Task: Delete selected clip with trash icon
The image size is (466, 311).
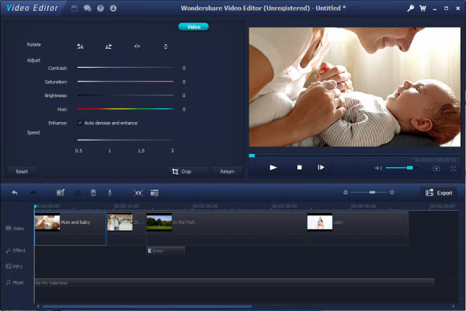Action: (x=93, y=193)
